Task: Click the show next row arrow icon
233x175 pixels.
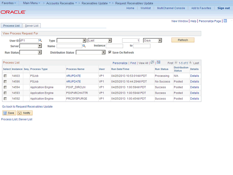Action: point(191,63)
